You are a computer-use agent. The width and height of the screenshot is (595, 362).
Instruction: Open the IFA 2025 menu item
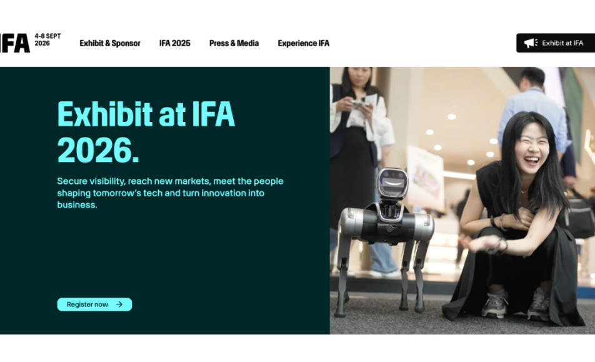pos(174,43)
